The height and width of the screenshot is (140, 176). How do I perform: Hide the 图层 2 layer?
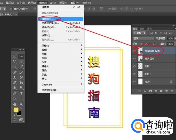[134, 66]
